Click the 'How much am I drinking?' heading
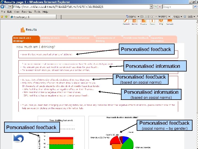This screenshot has width=198, height=149. coord(36,47)
